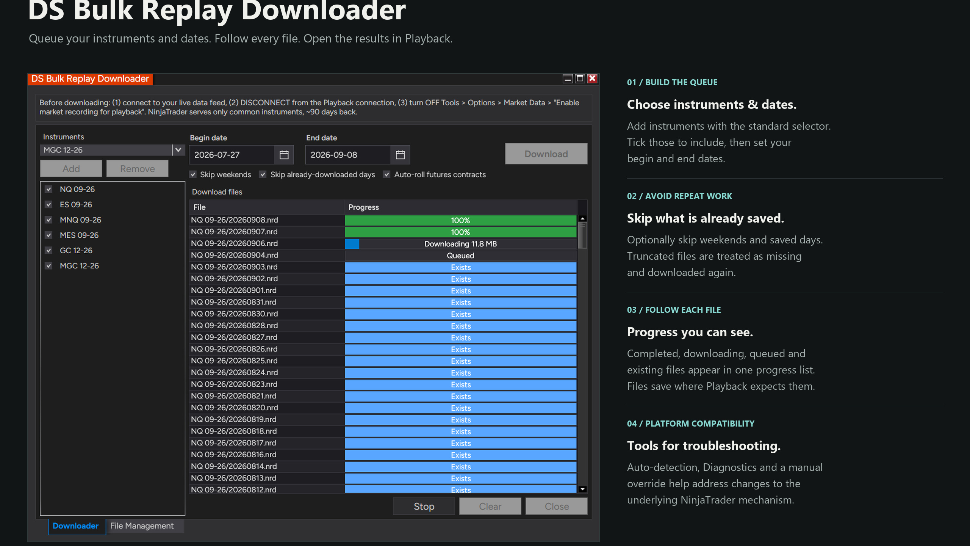
Task: Uncheck the MNQ 09-26 instrument
Action: (x=48, y=220)
